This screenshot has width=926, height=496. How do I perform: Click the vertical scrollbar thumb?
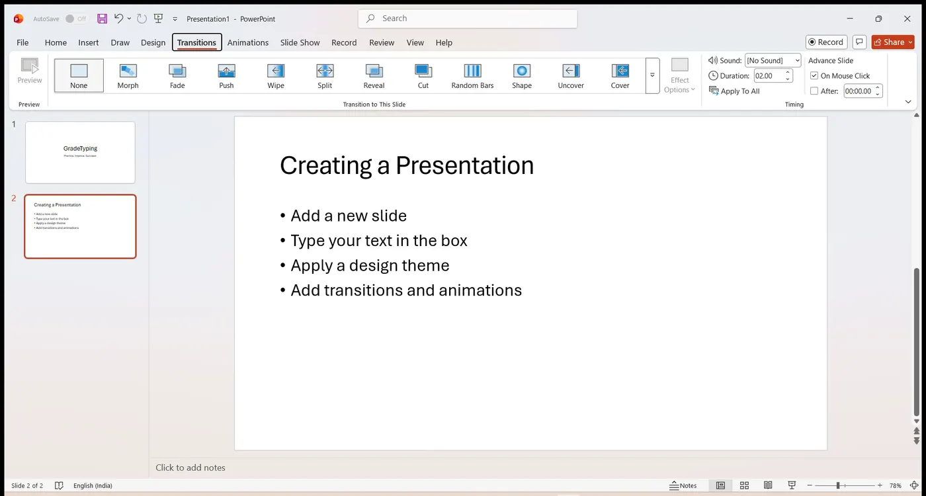tap(917, 341)
